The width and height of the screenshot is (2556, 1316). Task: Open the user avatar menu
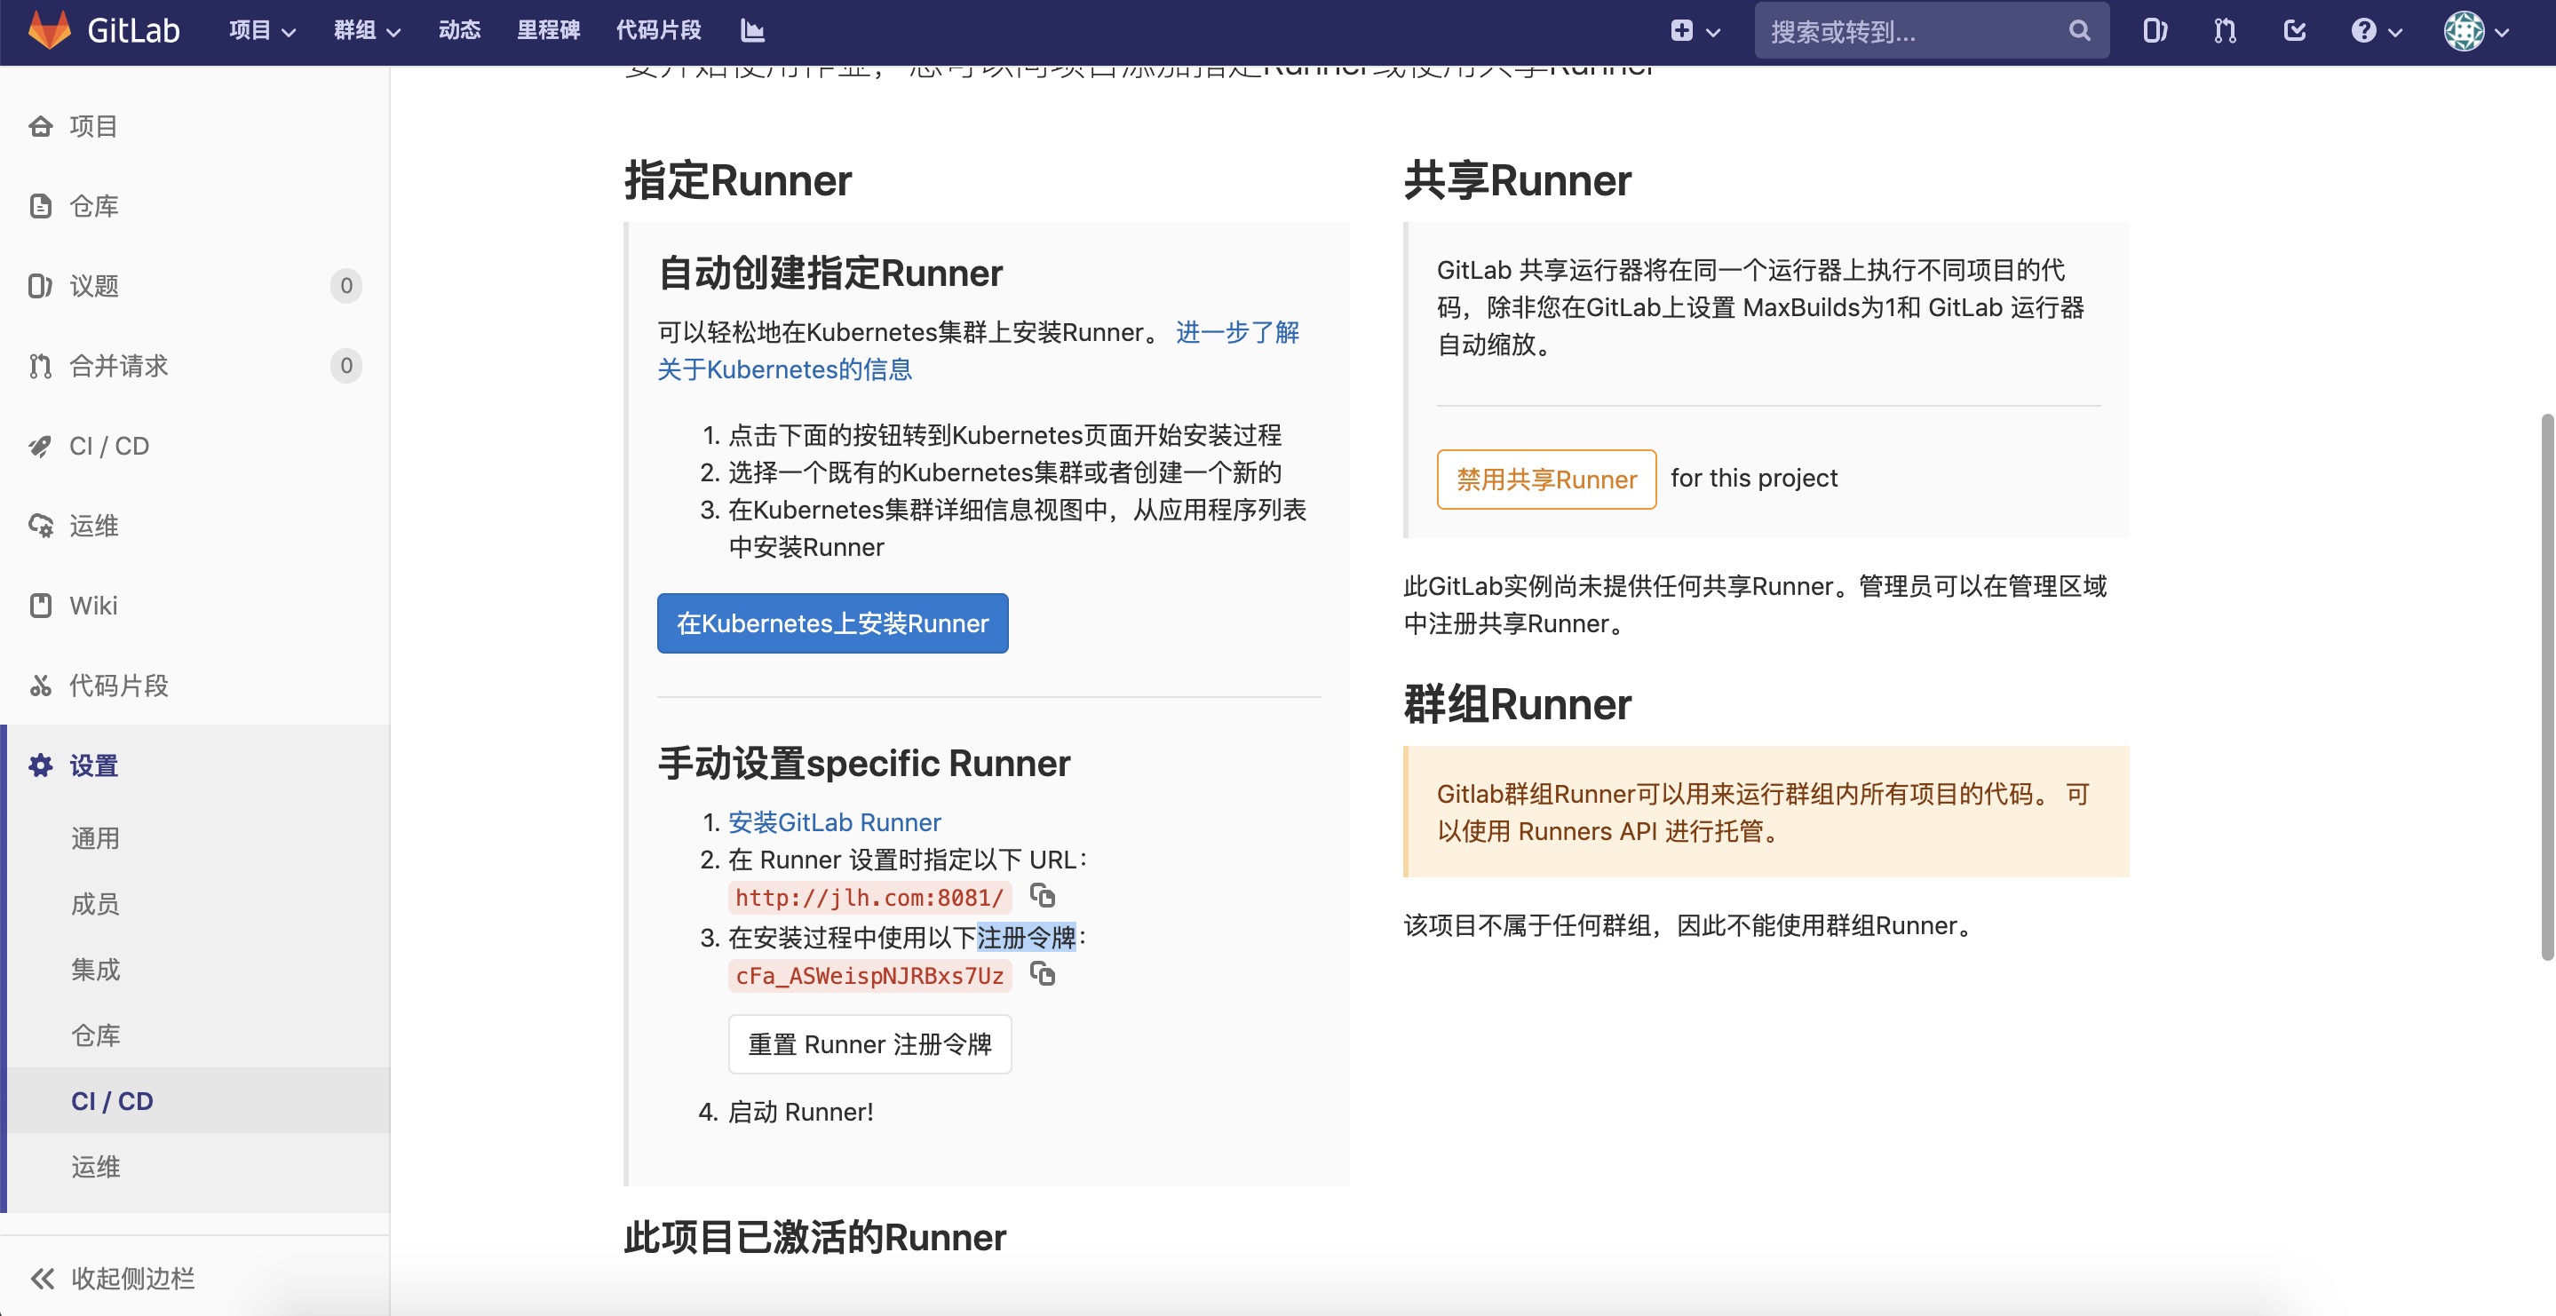(x=2476, y=31)
